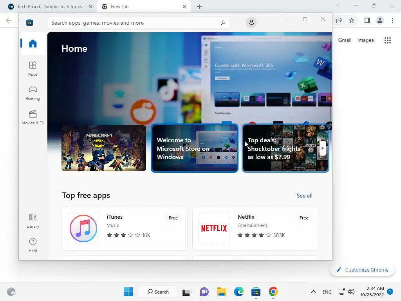This screenshot has width=401, height=301.
Task: Click the ENG language indicator
Action: [x=327, y=292]
